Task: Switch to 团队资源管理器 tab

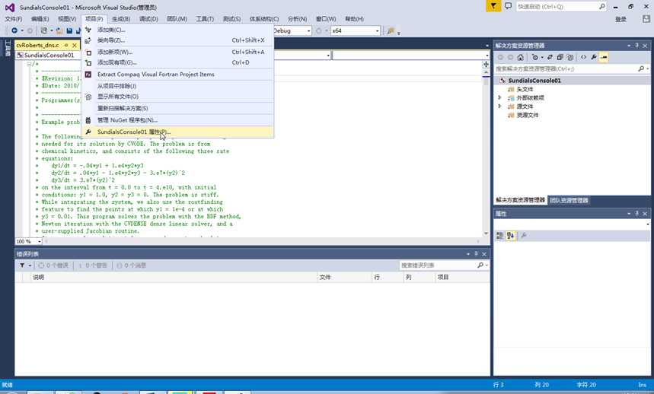Action: tap(569, 200)
